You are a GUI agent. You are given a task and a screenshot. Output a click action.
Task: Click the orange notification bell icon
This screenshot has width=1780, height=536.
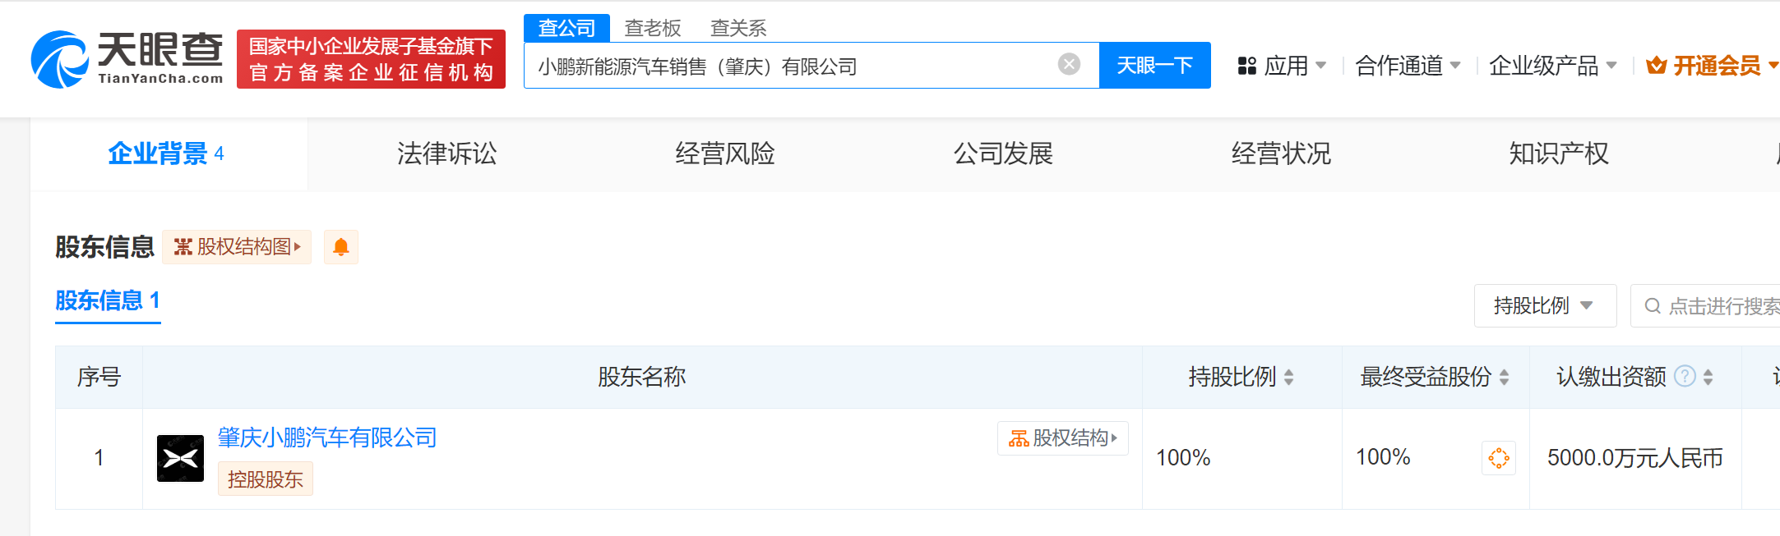[341, 247]
